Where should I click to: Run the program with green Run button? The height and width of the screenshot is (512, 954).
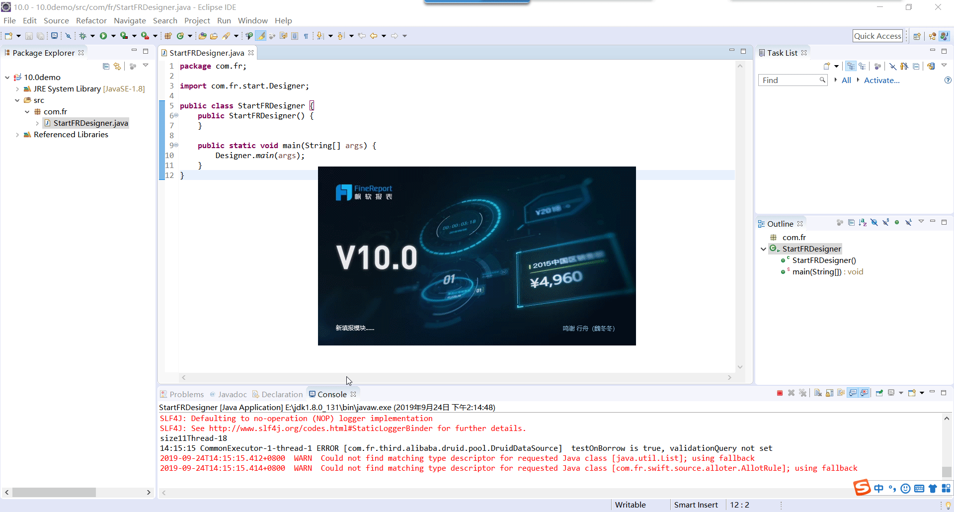click(103, 36)
